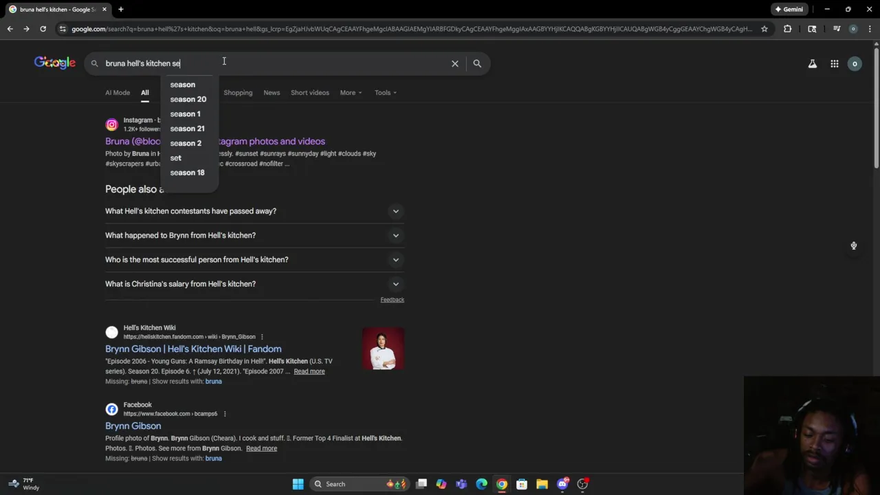Open a new browser tab
Screen dimensions: 880x495
(120, 9)
